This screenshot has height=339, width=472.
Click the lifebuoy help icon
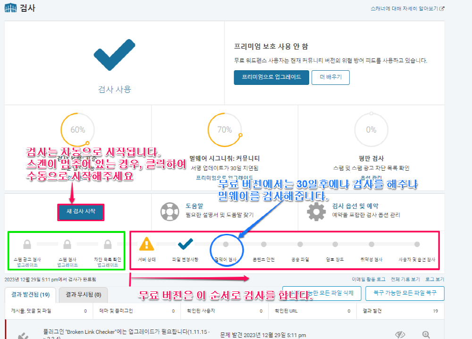[x=170, y=212]
